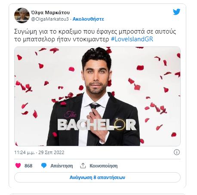Image resolution: width=197 pixels, height=195 pixels.
Task: Click the Κοινοποίηση share label
Action: tap(104, 166)
